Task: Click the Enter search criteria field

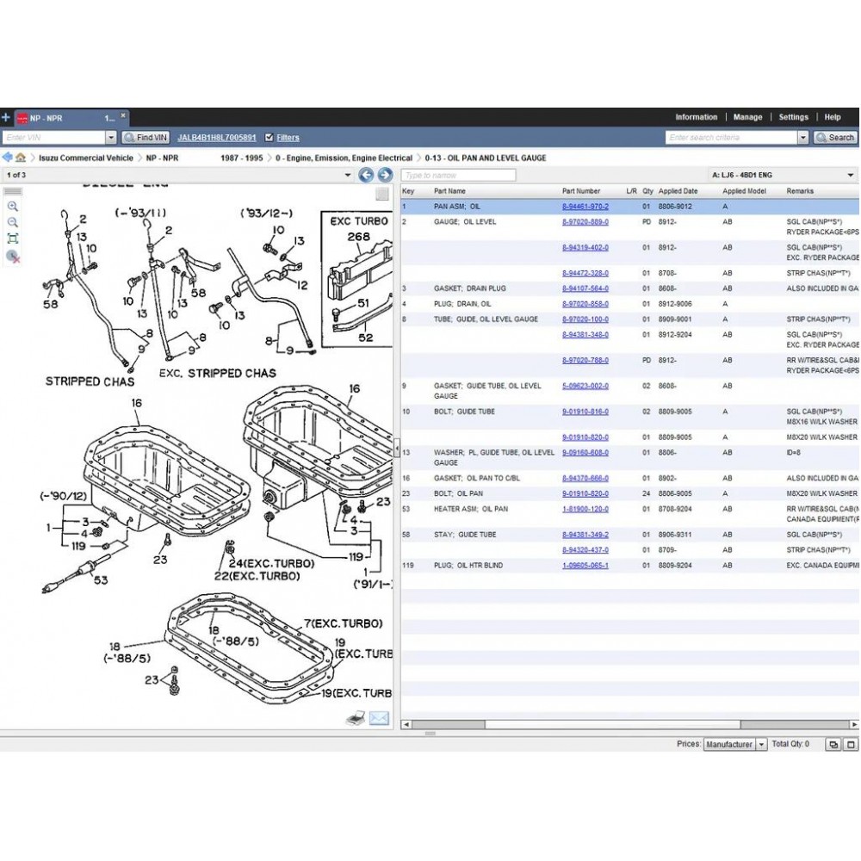Action: pos(731,138)
